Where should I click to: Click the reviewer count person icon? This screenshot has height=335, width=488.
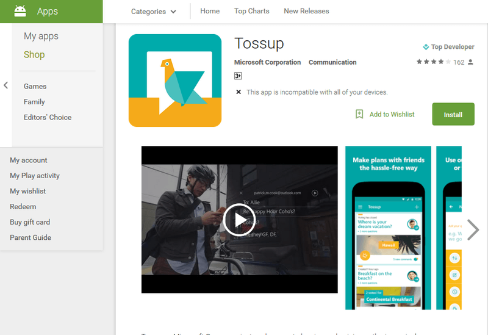[x=470, y=62]
